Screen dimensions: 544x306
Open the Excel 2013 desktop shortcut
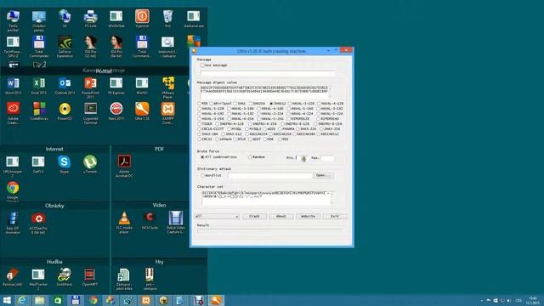(39, 86)
